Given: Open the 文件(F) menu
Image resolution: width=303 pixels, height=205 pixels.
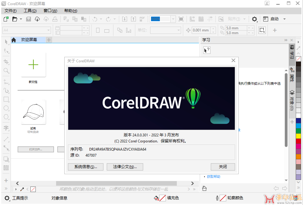Looking at the screenshot, I should coord(10,11).
